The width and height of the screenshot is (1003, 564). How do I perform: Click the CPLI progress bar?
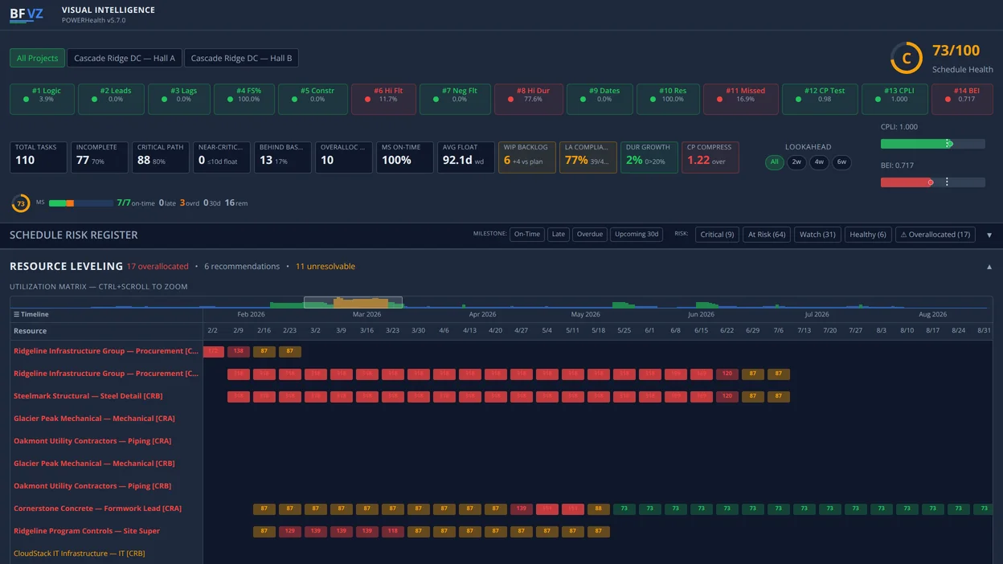[932, 144]
